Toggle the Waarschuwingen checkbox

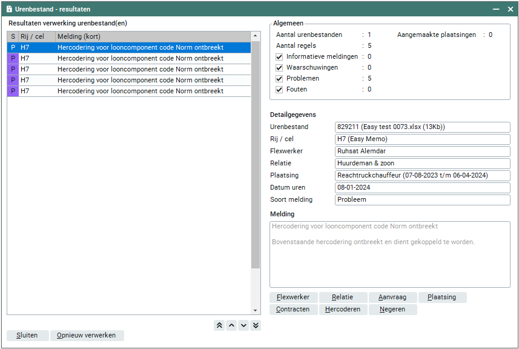coord(279,68)
